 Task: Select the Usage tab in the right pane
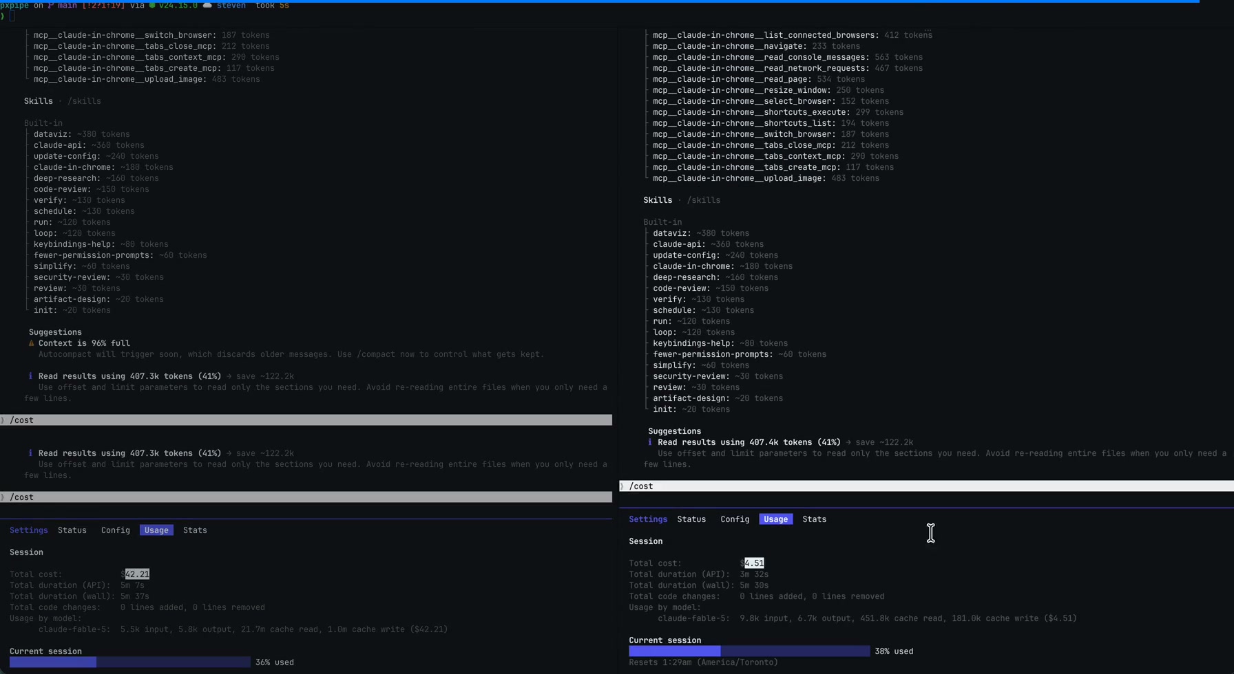coord(776,519)
